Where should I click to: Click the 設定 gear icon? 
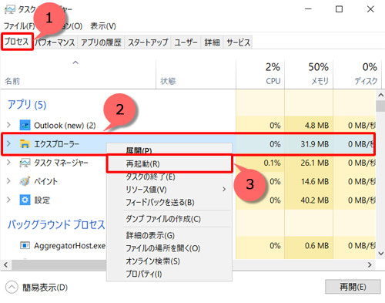tap(25, 200)
